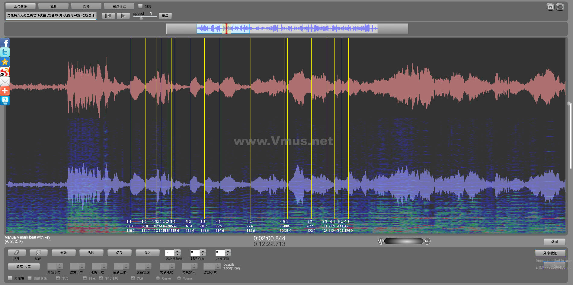Share via the Facebook sidebar icon

click(x=5, y=43)
